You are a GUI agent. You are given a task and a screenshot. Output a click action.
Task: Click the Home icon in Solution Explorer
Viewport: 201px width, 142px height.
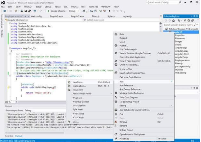click(174, 20)
